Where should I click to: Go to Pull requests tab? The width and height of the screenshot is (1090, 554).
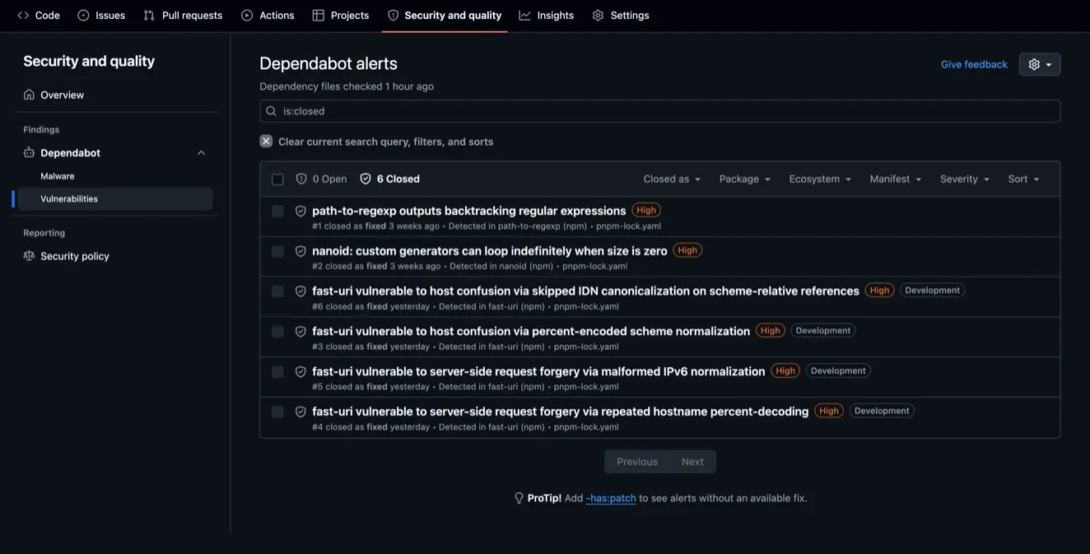pos(183,15)
